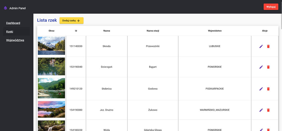Delete the Skroda river row
Image resolution: width=282 pixels, height=131 pixels.
pyautogui.click(x=268, y=46)
